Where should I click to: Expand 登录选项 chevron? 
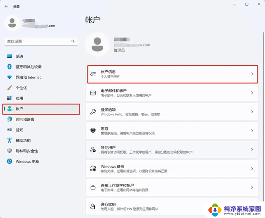(x=252, y=112)
